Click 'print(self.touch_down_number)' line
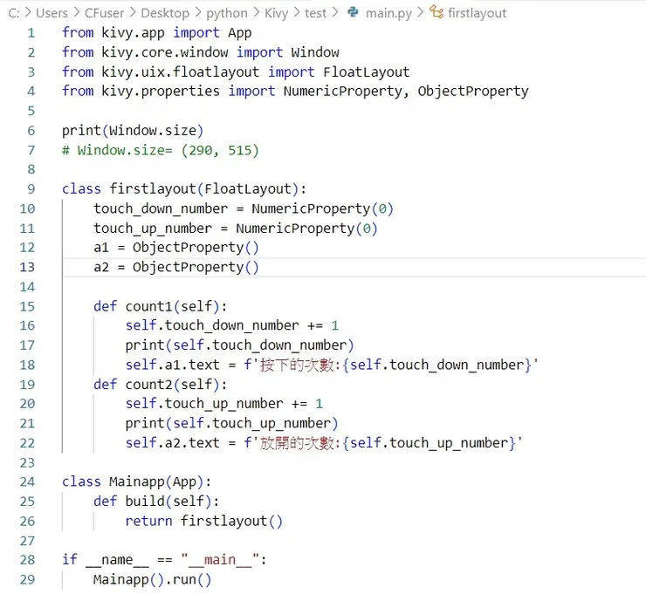The height and width of the screenshot is (594, 646). (x=240, y=345)
